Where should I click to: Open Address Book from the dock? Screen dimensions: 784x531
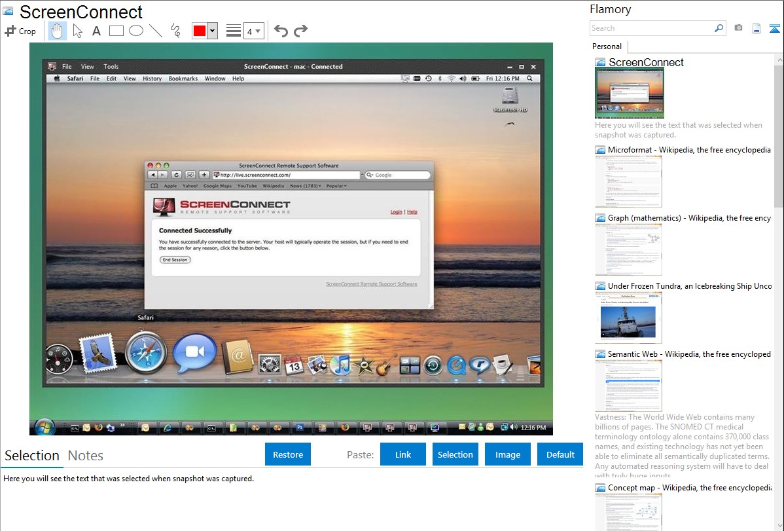pyautogui.click(x=238, y=356)
